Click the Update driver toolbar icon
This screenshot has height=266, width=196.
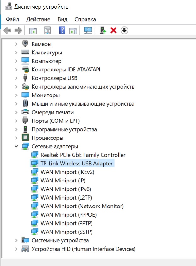(103, 30)
